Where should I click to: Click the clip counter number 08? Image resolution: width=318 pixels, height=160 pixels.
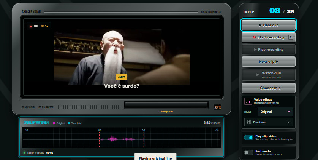(x=275, y=11)
